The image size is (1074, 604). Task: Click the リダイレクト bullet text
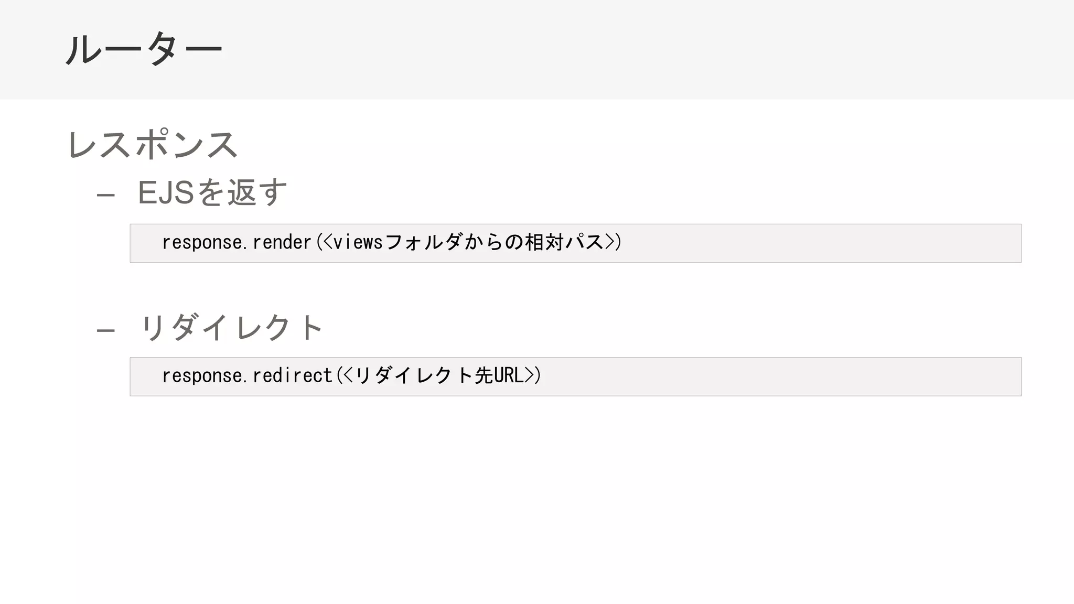pyautogui.click(x=231, y=328)
